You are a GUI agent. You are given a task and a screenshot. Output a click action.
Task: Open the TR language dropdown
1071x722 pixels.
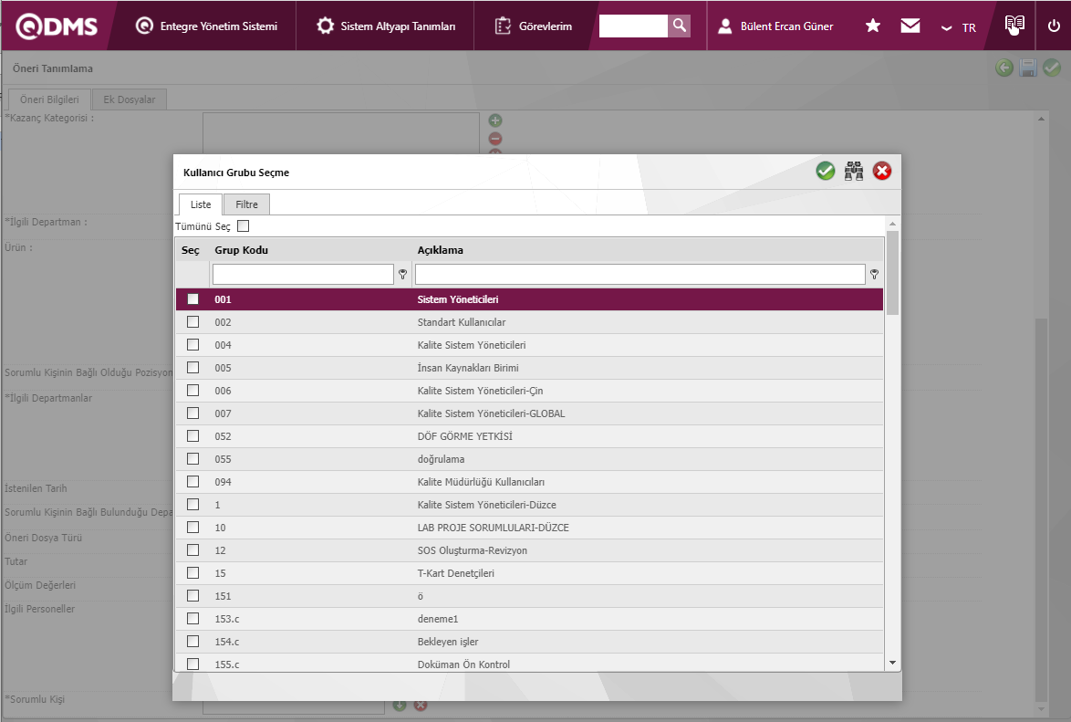(x=959, y=27)
